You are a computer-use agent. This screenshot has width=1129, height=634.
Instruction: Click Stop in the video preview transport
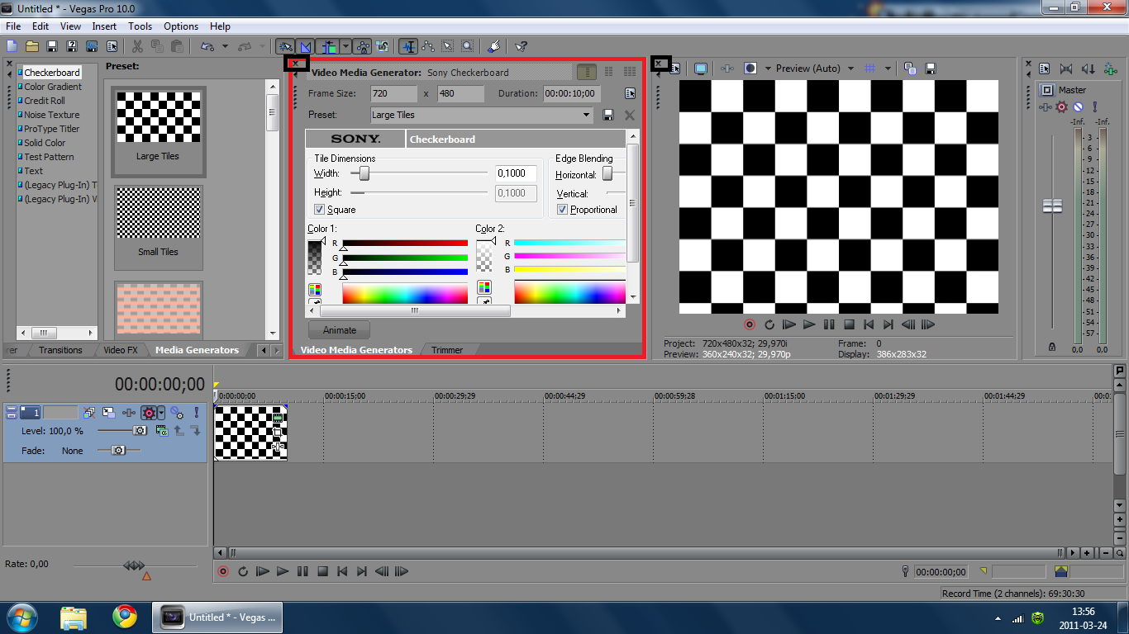tap(849, 325)
